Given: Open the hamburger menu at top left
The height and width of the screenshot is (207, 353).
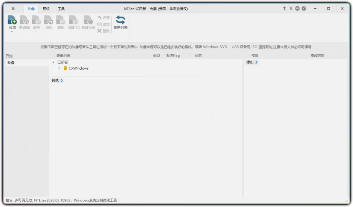Looking at the screenshot, I should click(13, 9).
